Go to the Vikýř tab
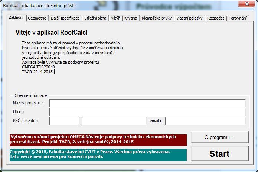Viewport: 258px width, 172px height. [x=115, y=18]
